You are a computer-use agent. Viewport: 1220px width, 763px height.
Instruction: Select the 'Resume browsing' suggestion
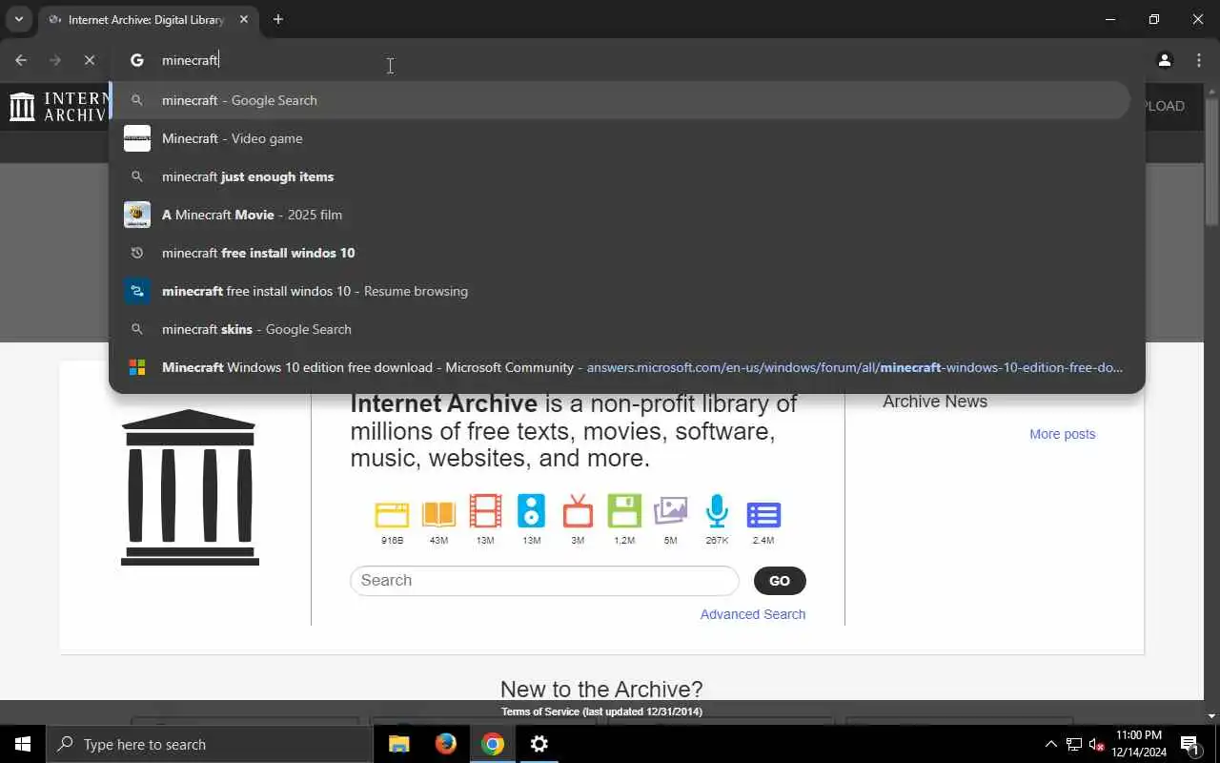[x=621, y=291]
